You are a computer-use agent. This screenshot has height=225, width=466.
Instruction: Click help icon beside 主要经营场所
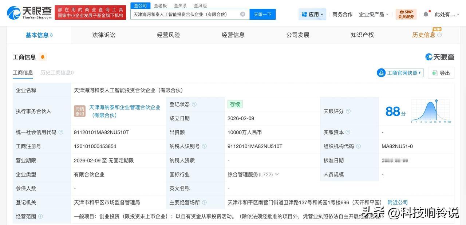(204, 202)
